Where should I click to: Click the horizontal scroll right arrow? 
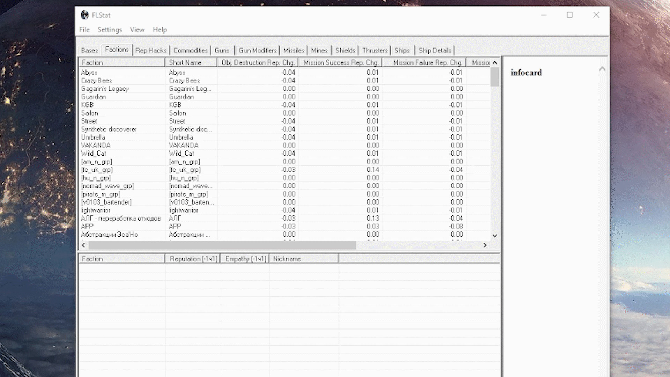coord(485,245)
